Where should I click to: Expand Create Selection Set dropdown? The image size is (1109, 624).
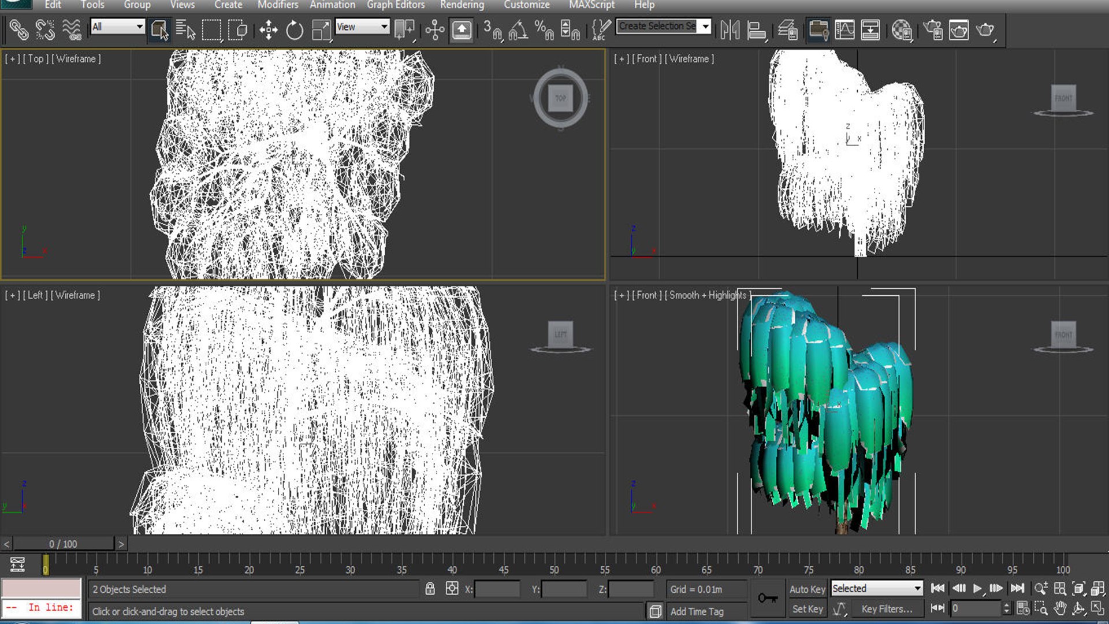coord(705,26)
